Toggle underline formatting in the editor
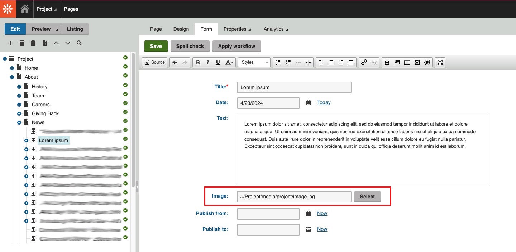Screen dimensions: 516x252 218,62
